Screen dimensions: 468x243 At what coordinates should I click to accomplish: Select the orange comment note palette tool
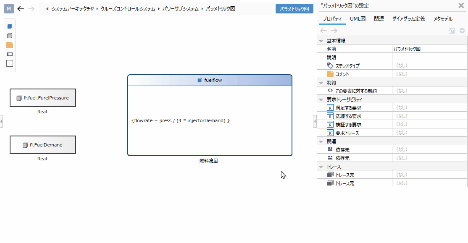(x=10, y=45)
